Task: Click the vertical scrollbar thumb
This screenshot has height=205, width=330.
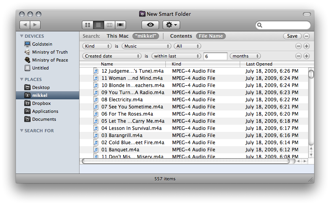Action: 311,74
